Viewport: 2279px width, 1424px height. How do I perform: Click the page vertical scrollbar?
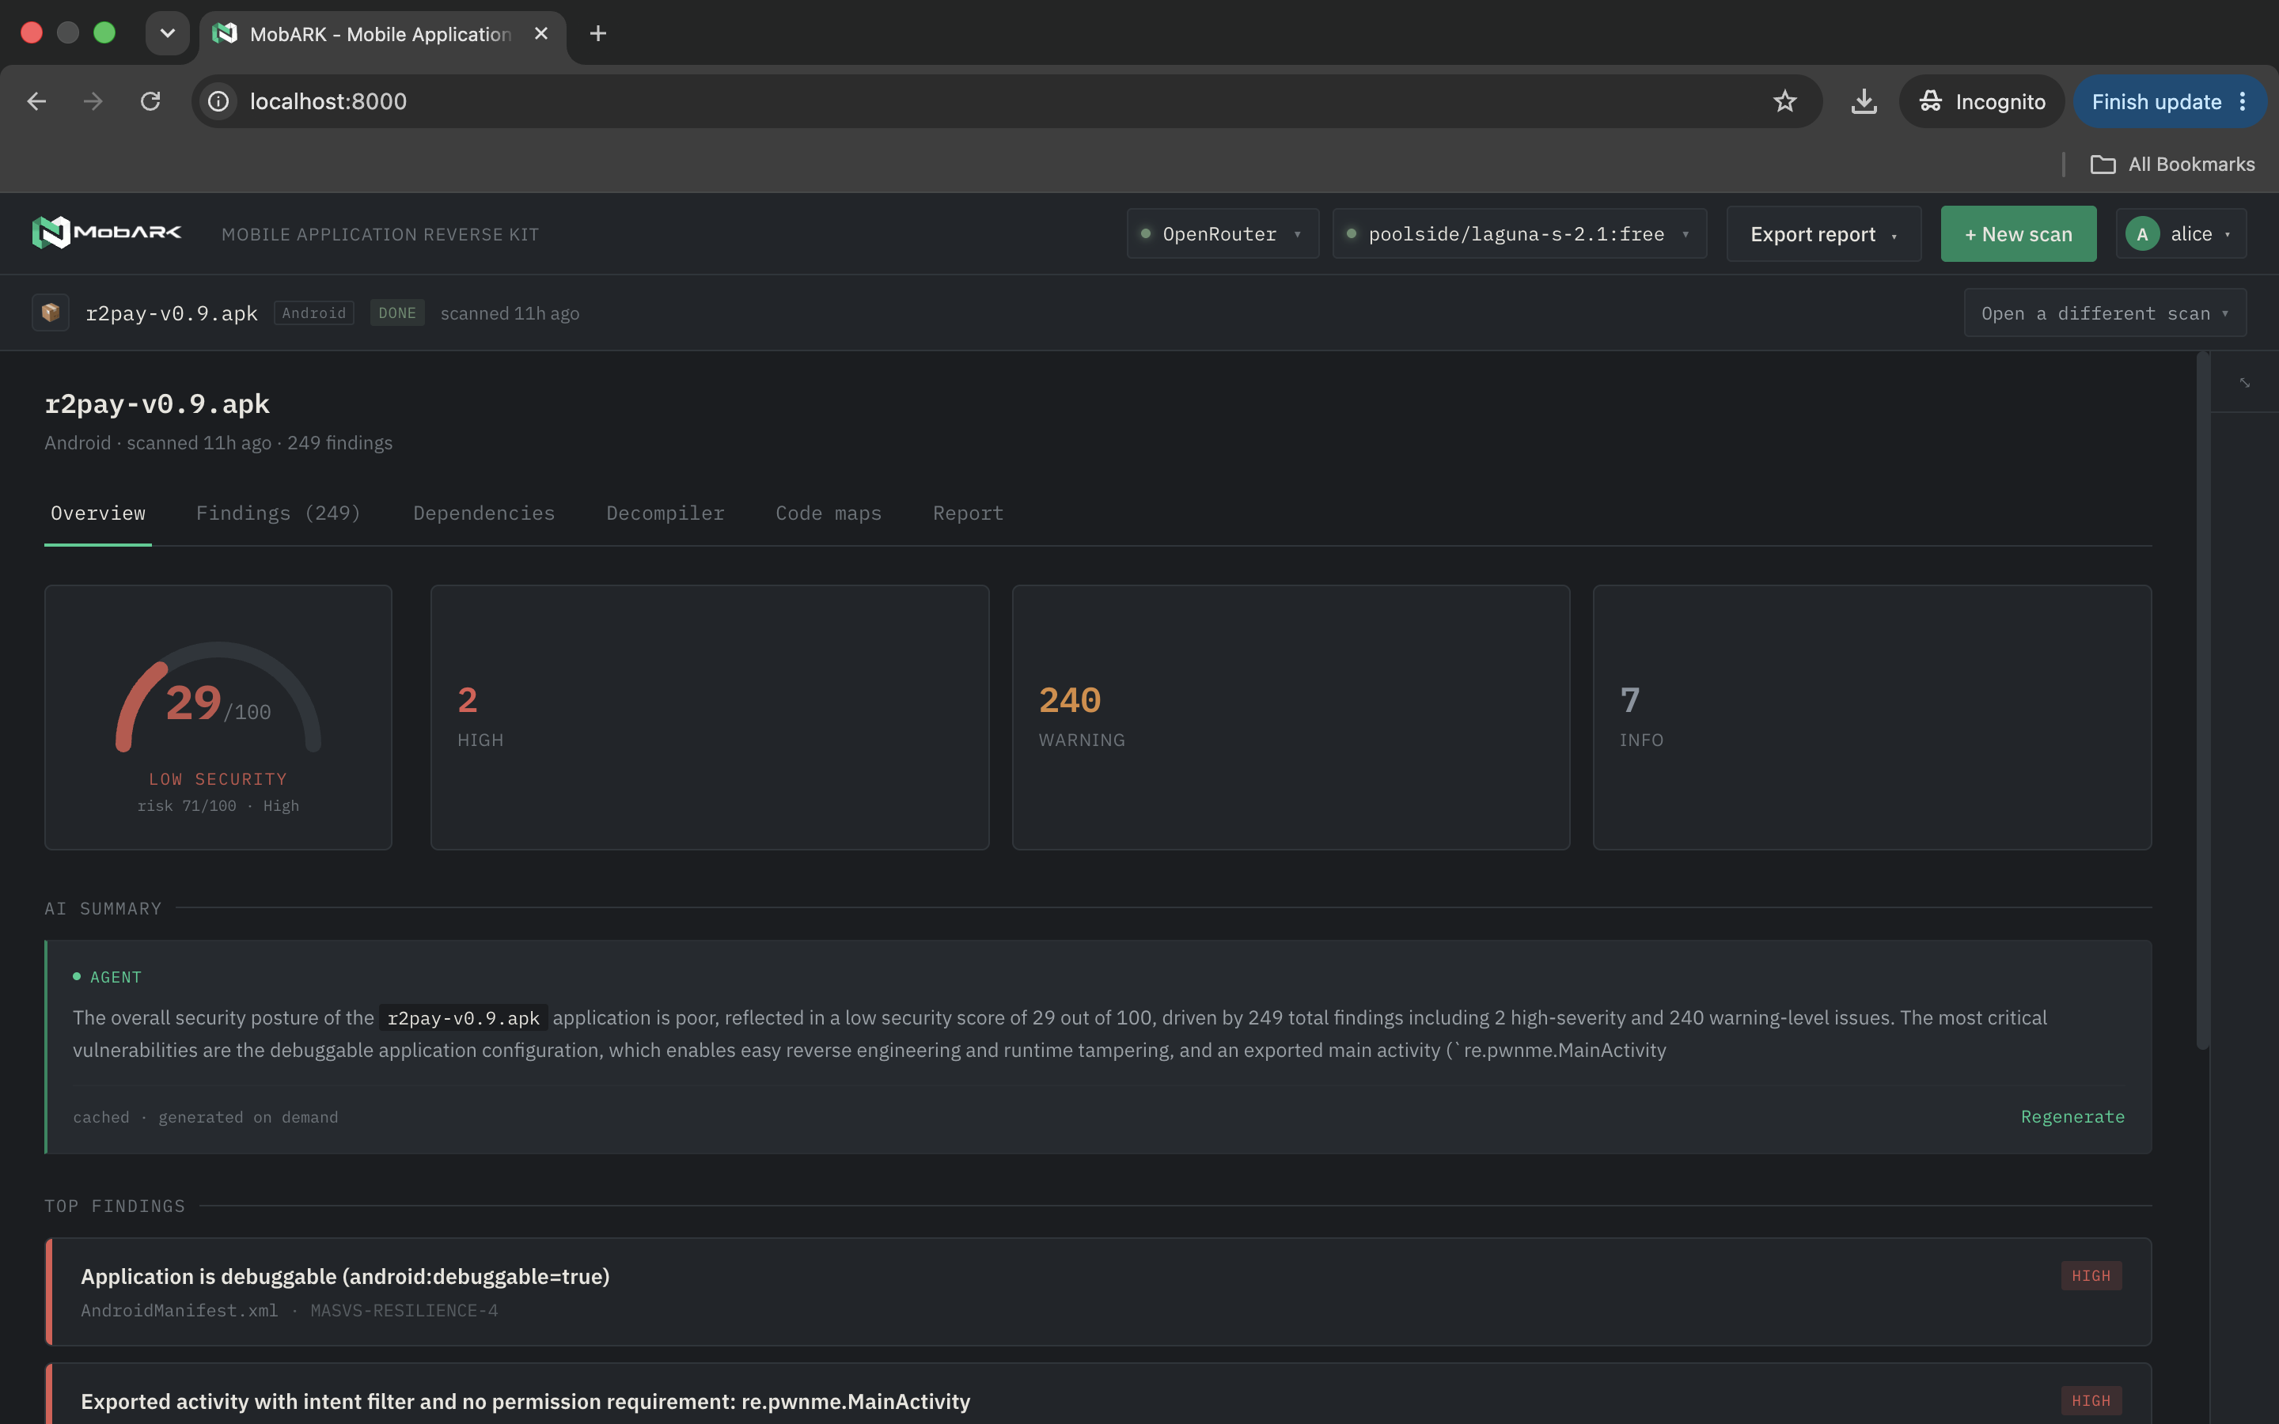pos(2201,702)
